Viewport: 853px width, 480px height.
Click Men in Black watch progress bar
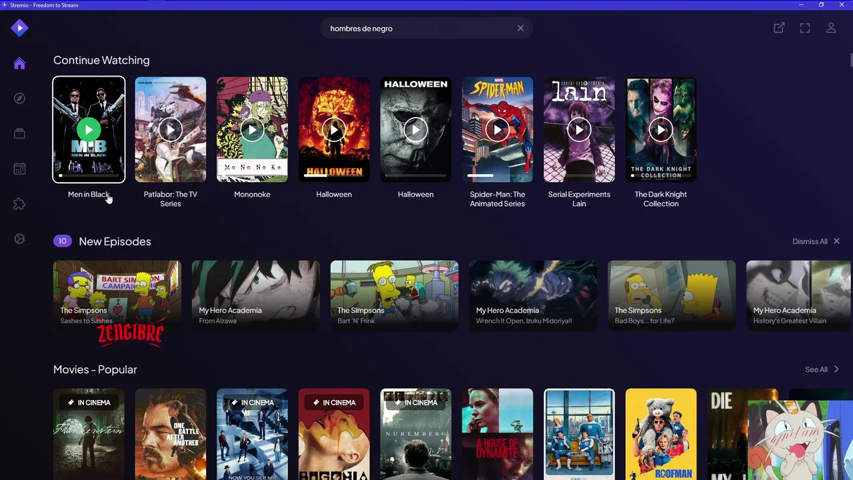pyautogui.click(x=89, y=176)
